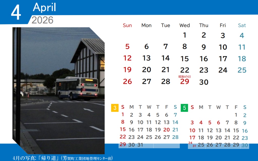Image resolution: width=258 pixels, height=161 pixels.
Task: Select March 7 in the March mini calendar
Action: [175, 115]
